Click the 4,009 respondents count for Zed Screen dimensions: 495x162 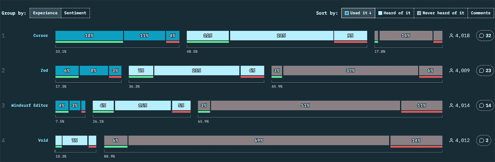pyautogui.click(x=462, y=70)
